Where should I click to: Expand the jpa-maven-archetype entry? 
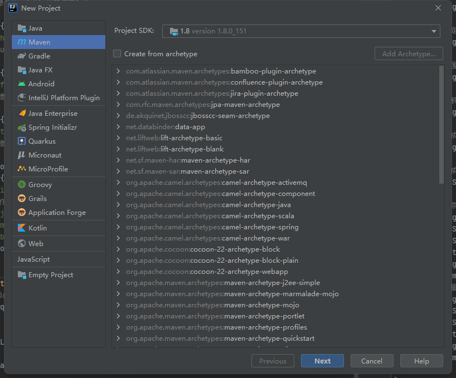pos(118,105)
